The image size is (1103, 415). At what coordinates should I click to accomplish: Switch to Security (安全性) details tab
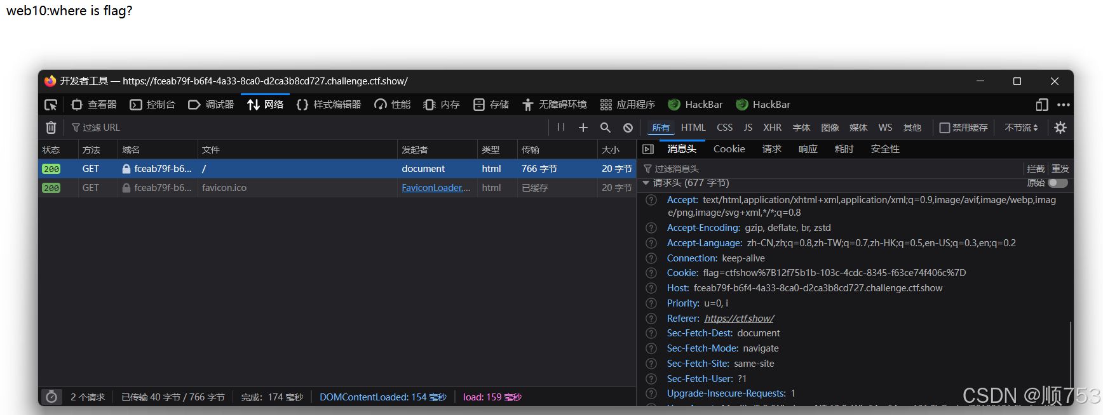(x=885, y=149)
